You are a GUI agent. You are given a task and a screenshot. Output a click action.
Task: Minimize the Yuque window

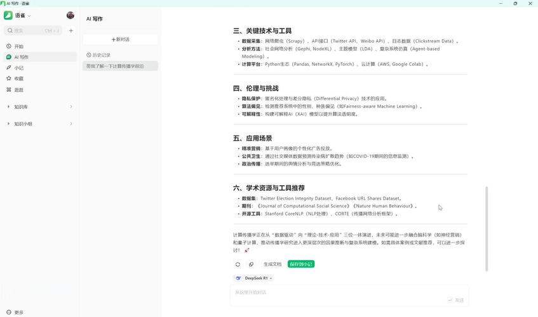(x=501, y=3)
